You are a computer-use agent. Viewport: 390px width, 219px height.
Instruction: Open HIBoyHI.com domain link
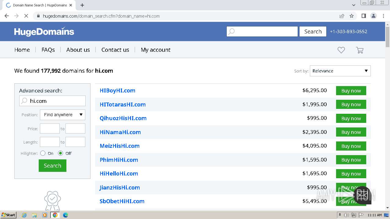click(118, 90)
